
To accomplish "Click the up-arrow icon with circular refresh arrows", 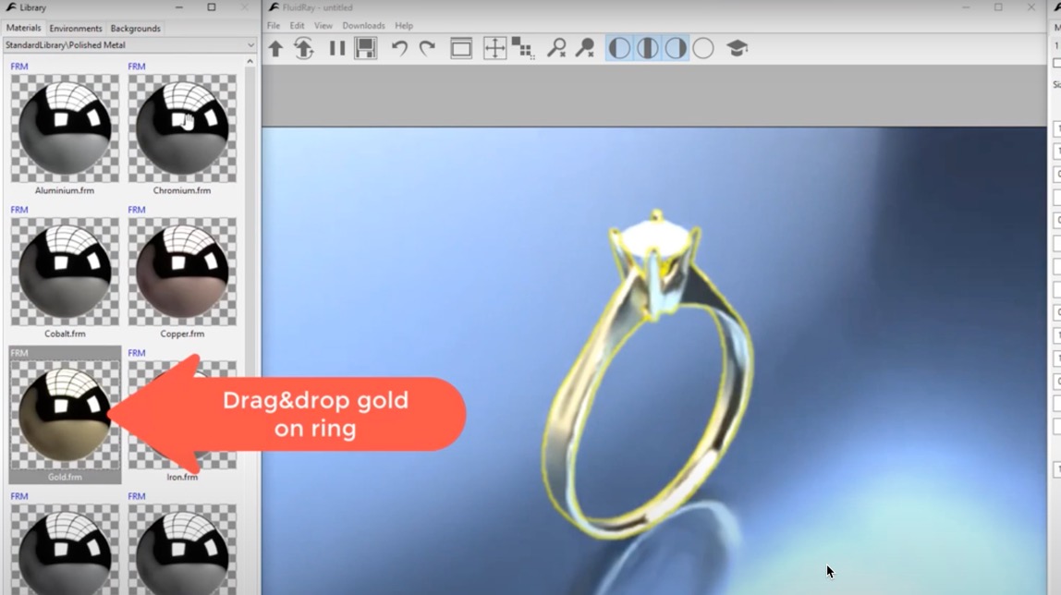I will 304,49.
